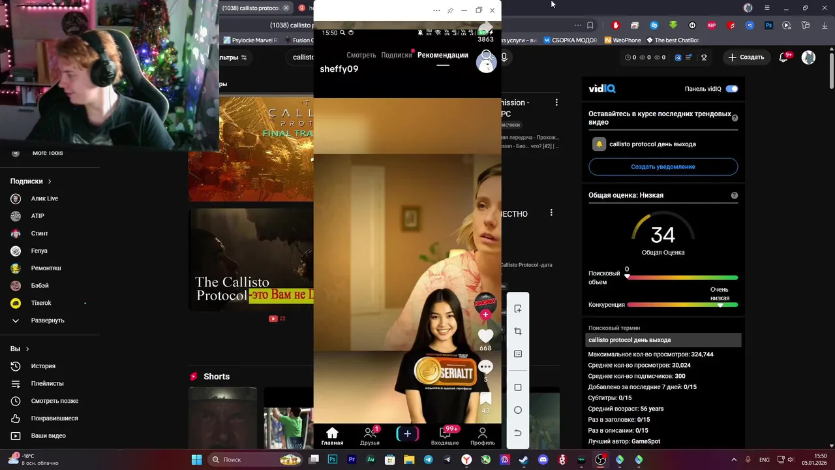
Task: Click the Создать уведомление button
Action: 663,166
